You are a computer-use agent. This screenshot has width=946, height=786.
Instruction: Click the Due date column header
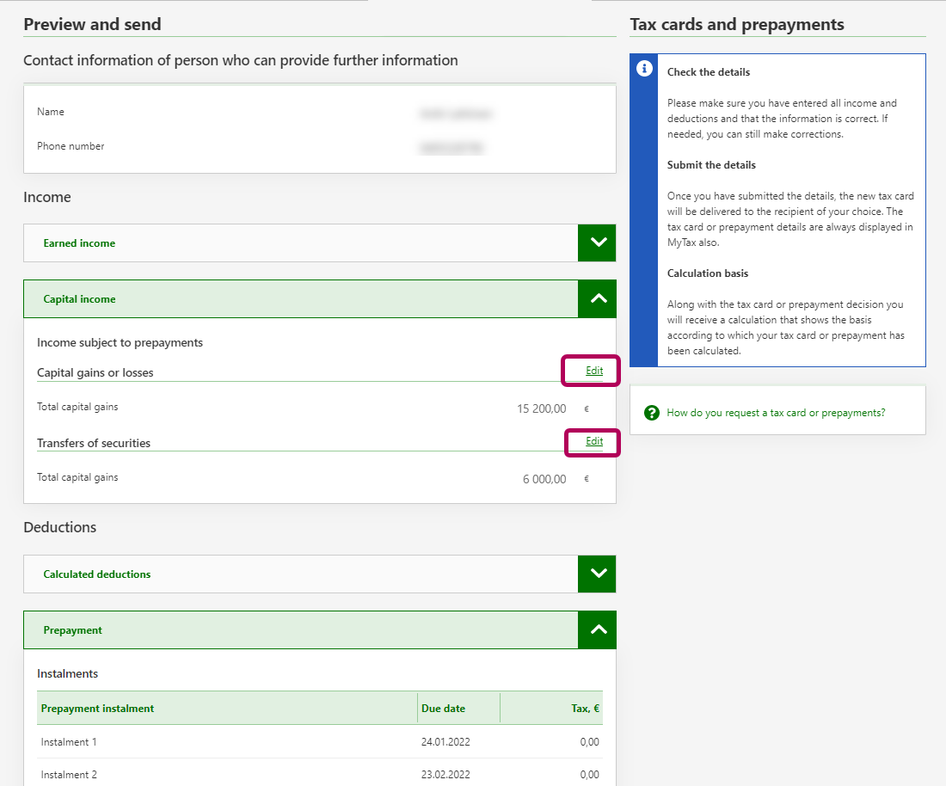(x=443, y=709)
